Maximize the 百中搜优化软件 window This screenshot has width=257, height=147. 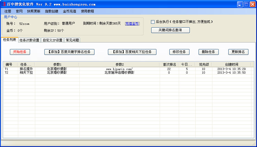click(x=246, y=4)
